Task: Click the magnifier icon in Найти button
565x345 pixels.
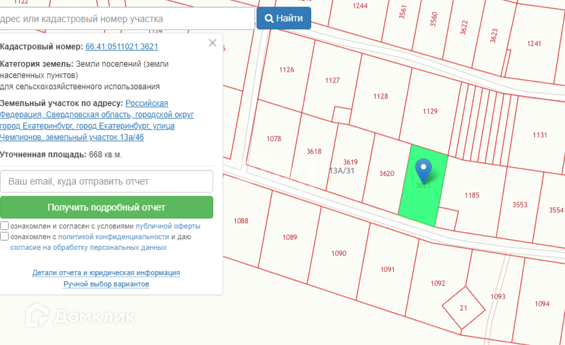Action: coord(269,18)
